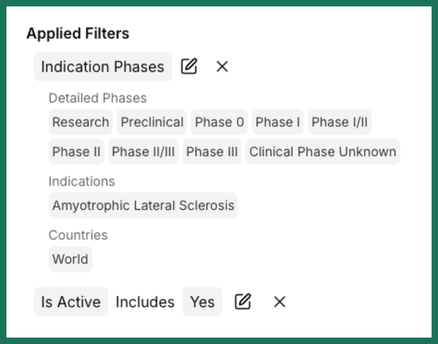Click the Phase I/II tag
This screenshot has height=344, width=438.
pyautogui.click(x=339, y=122)
